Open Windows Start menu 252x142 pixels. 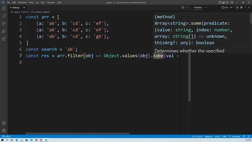tap(2, 140)
